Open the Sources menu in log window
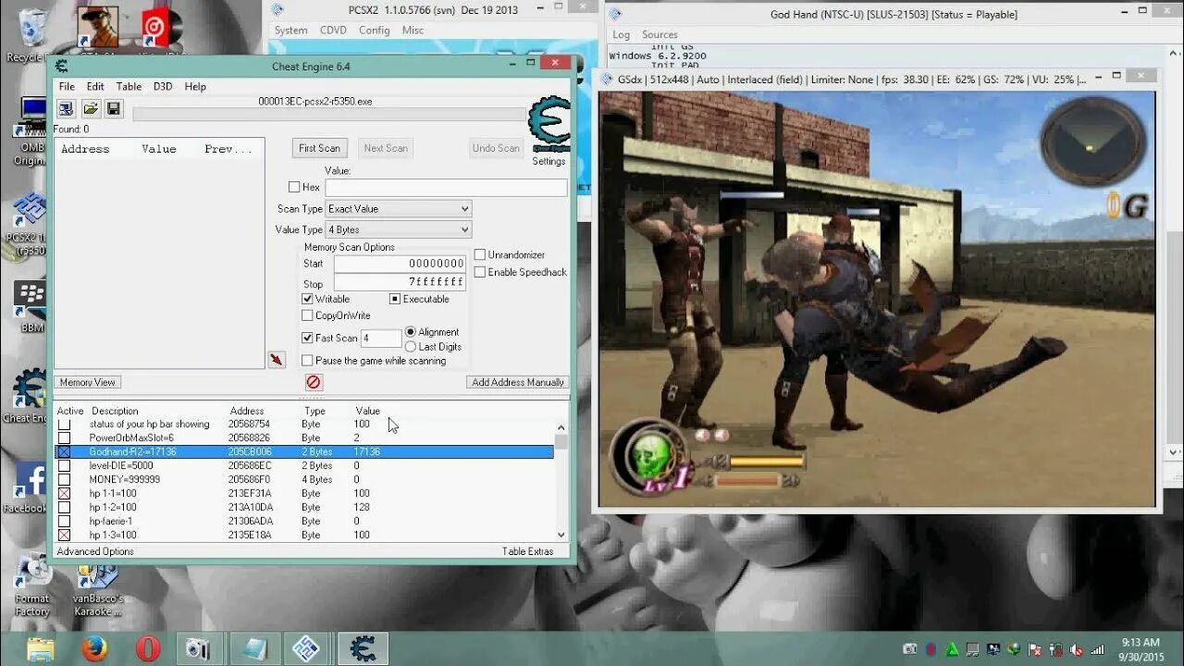The height and width of the screenshot is (666, 1184). [660, 34]
